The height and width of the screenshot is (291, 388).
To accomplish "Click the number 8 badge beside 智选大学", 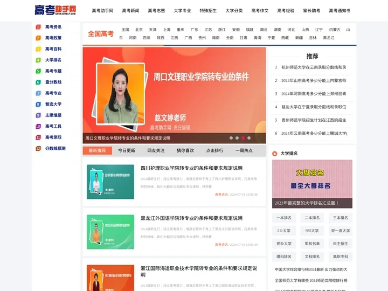I will click(x=38, y=105).
